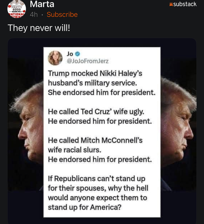This screenshot has width=204, height=224.
Task: Click the line mentioning Mitch McConnell's
Action: [97, 140]
